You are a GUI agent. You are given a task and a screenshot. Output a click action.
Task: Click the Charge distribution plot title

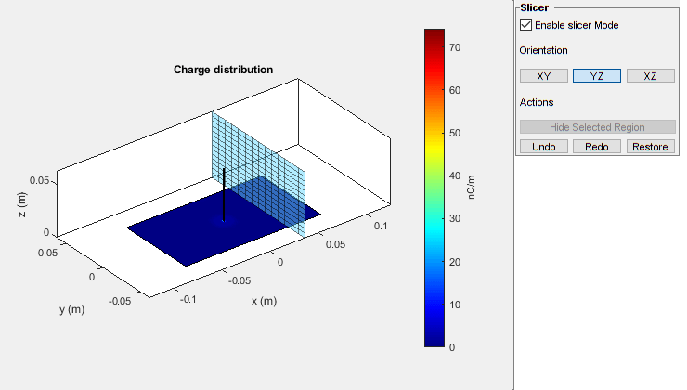224,70
